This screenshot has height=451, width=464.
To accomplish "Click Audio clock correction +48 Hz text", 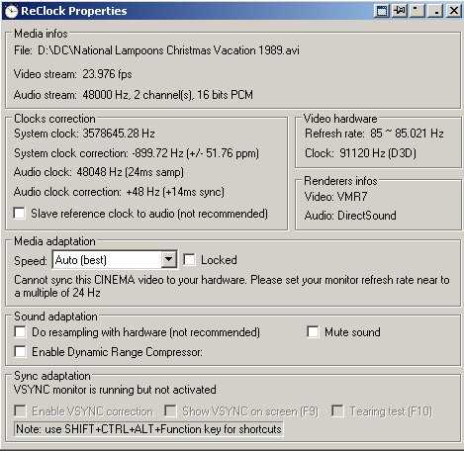I will tap(119, 192).
